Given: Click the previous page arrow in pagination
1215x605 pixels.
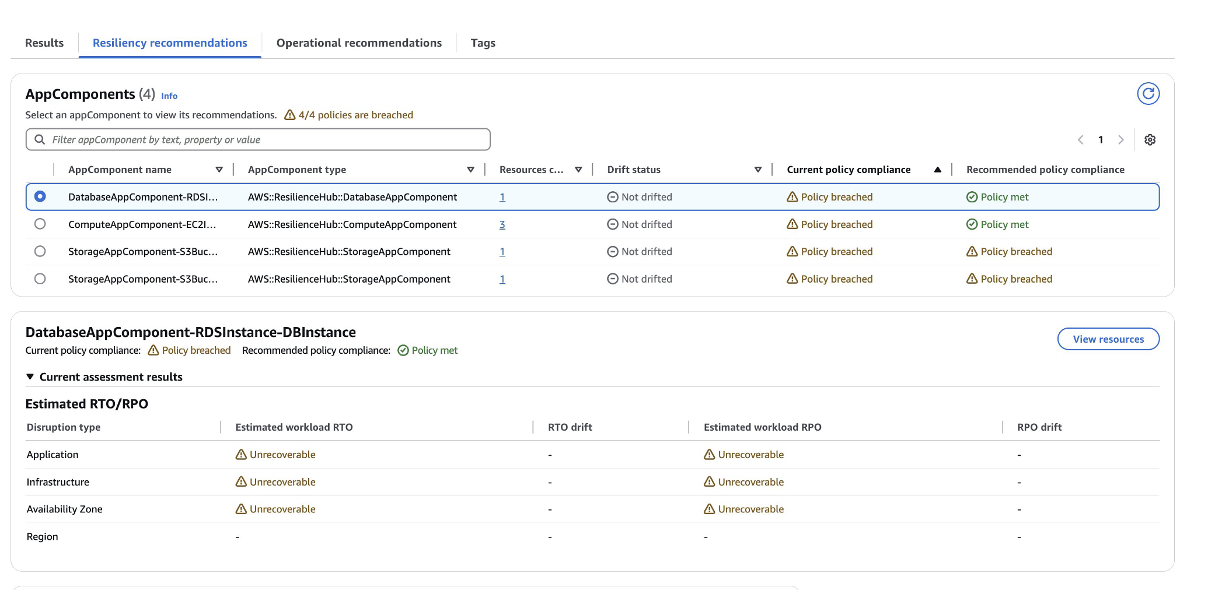Looking at the screenshot, I should (1080, 139).
